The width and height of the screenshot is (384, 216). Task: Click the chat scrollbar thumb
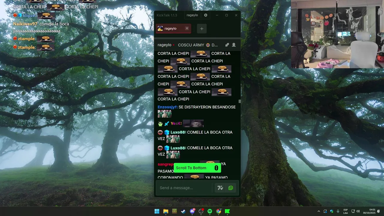point(239,101)
